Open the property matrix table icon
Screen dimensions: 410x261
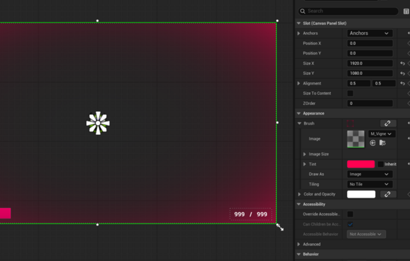point(406,11)
